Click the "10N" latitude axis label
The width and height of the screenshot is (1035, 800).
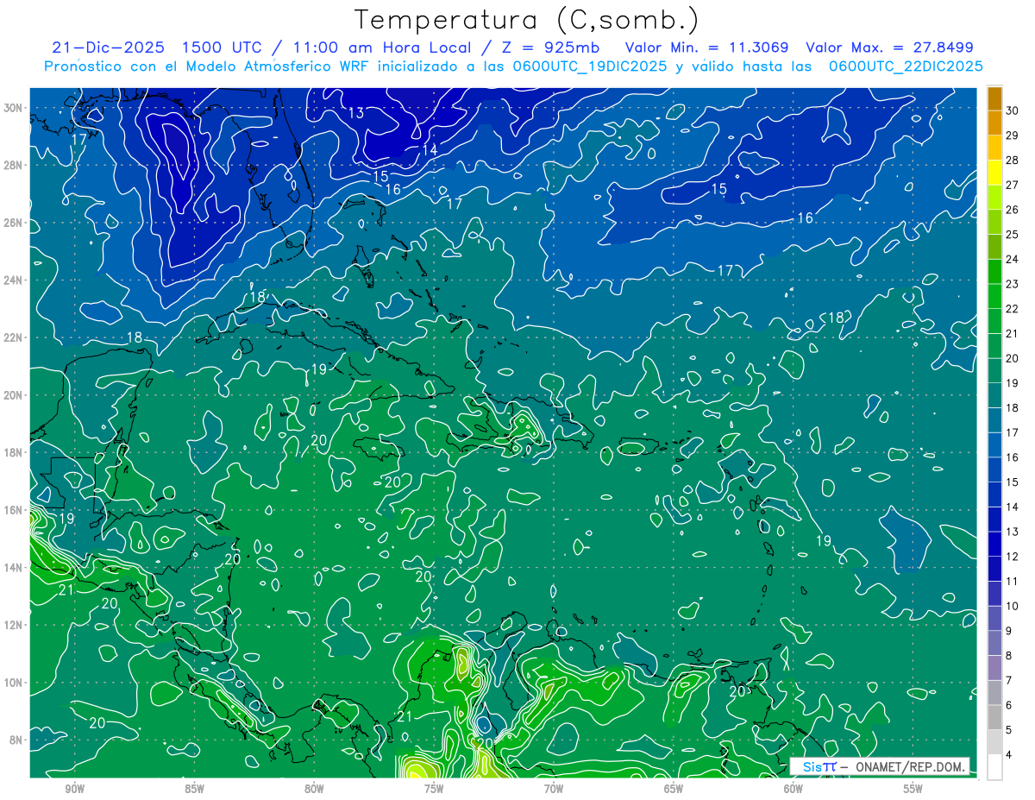tap(14, 683)
